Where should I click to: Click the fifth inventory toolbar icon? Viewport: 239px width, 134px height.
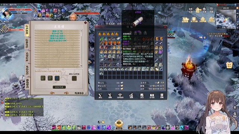click(142, 96)
